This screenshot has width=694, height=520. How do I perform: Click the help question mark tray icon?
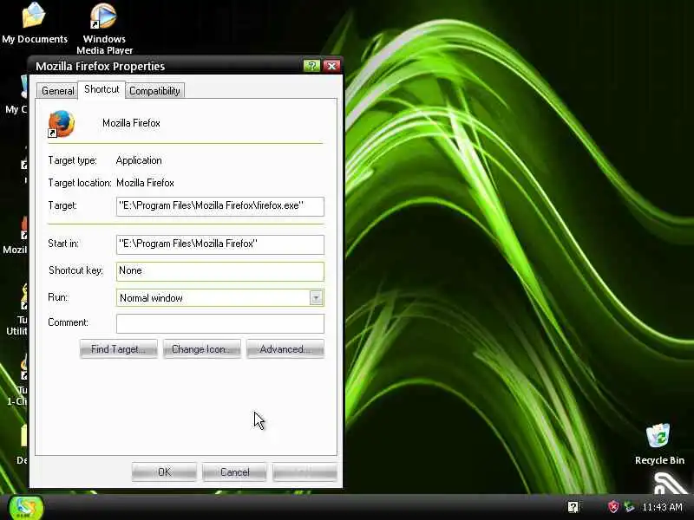573,507
